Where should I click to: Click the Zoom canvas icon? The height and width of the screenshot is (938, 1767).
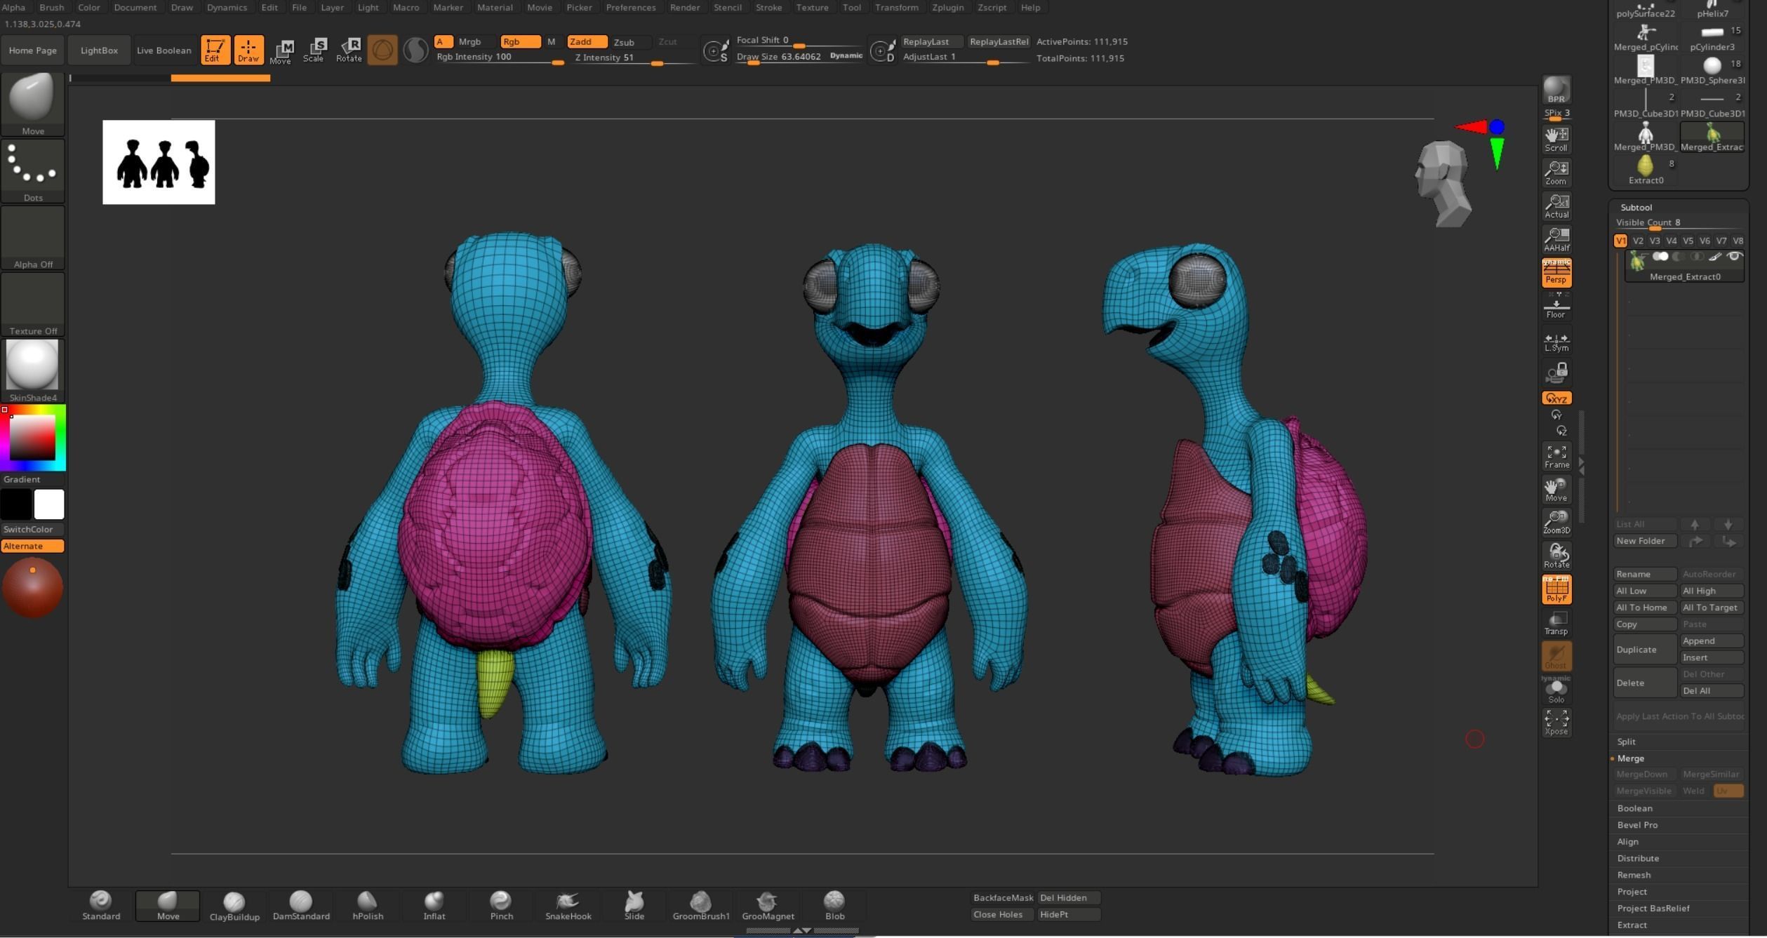[x=1556, y=173]
